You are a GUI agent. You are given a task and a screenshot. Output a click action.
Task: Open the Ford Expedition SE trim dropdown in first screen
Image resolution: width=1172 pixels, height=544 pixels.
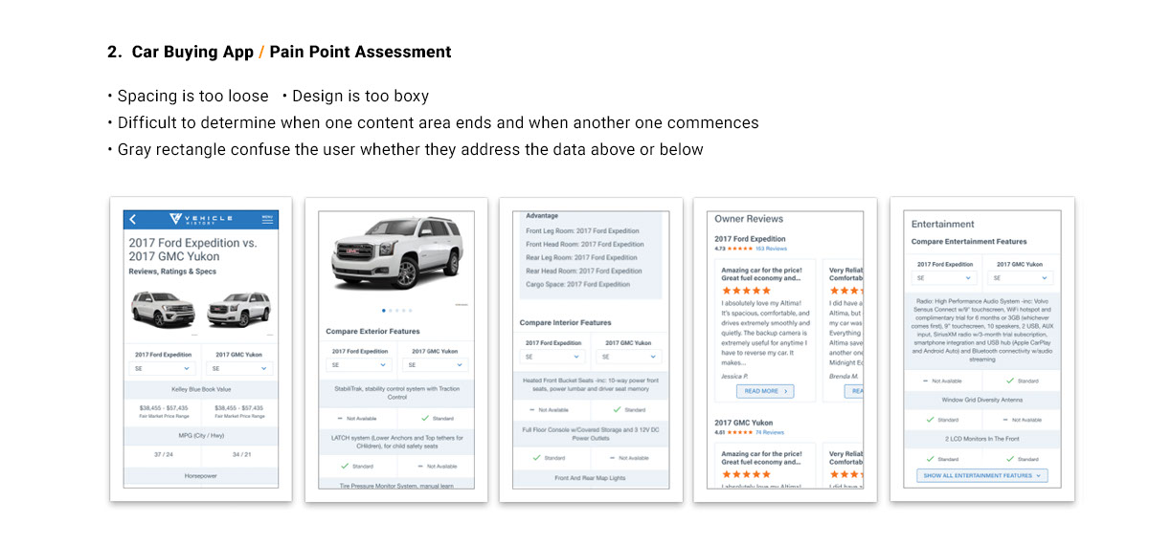pyautogui.click(x=162, y=368)
